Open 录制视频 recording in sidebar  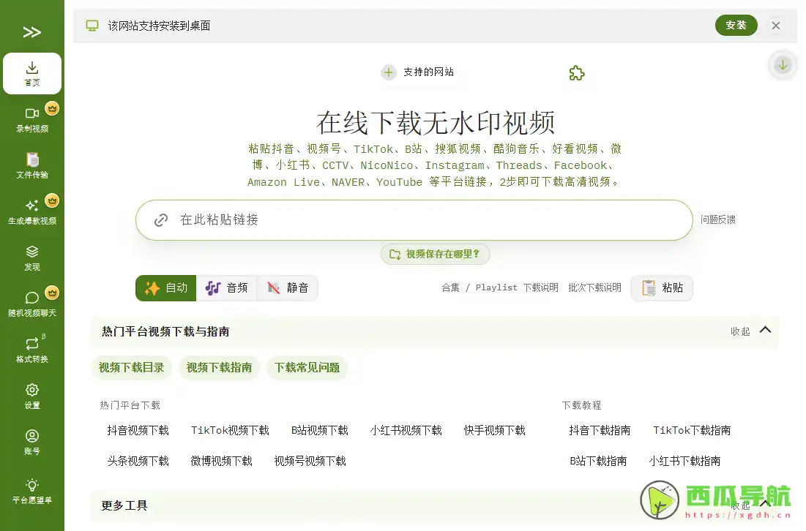tap(32, 120)
